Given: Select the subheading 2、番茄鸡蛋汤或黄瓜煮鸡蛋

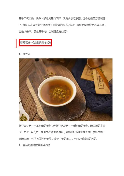Looking at the screenshot, I should point(34,145).
